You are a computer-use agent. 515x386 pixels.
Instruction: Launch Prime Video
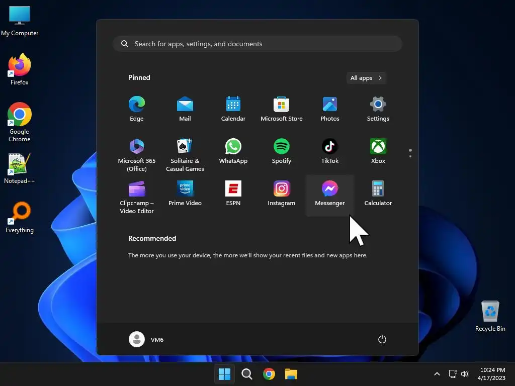pyautogui.click(x=185, y=194)
